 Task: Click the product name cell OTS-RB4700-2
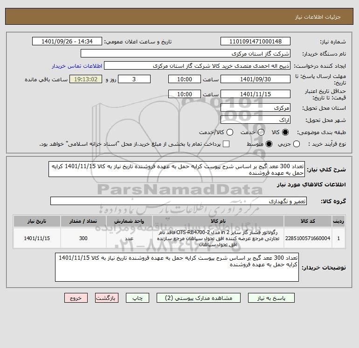pos(218,238)
